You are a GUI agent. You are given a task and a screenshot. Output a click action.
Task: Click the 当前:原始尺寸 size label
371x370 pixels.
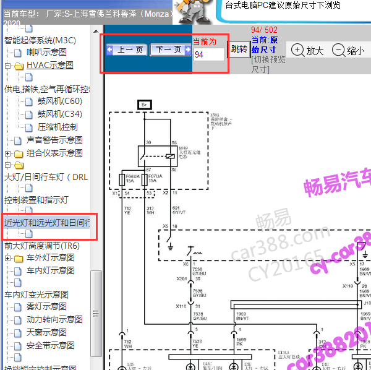tap(264, 45)
